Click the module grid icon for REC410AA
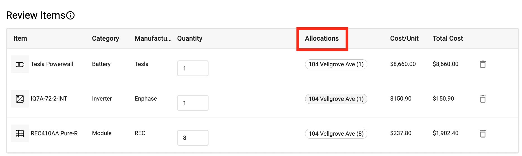The height and width of the screenshot is (156, 522). tap(20, 133)
